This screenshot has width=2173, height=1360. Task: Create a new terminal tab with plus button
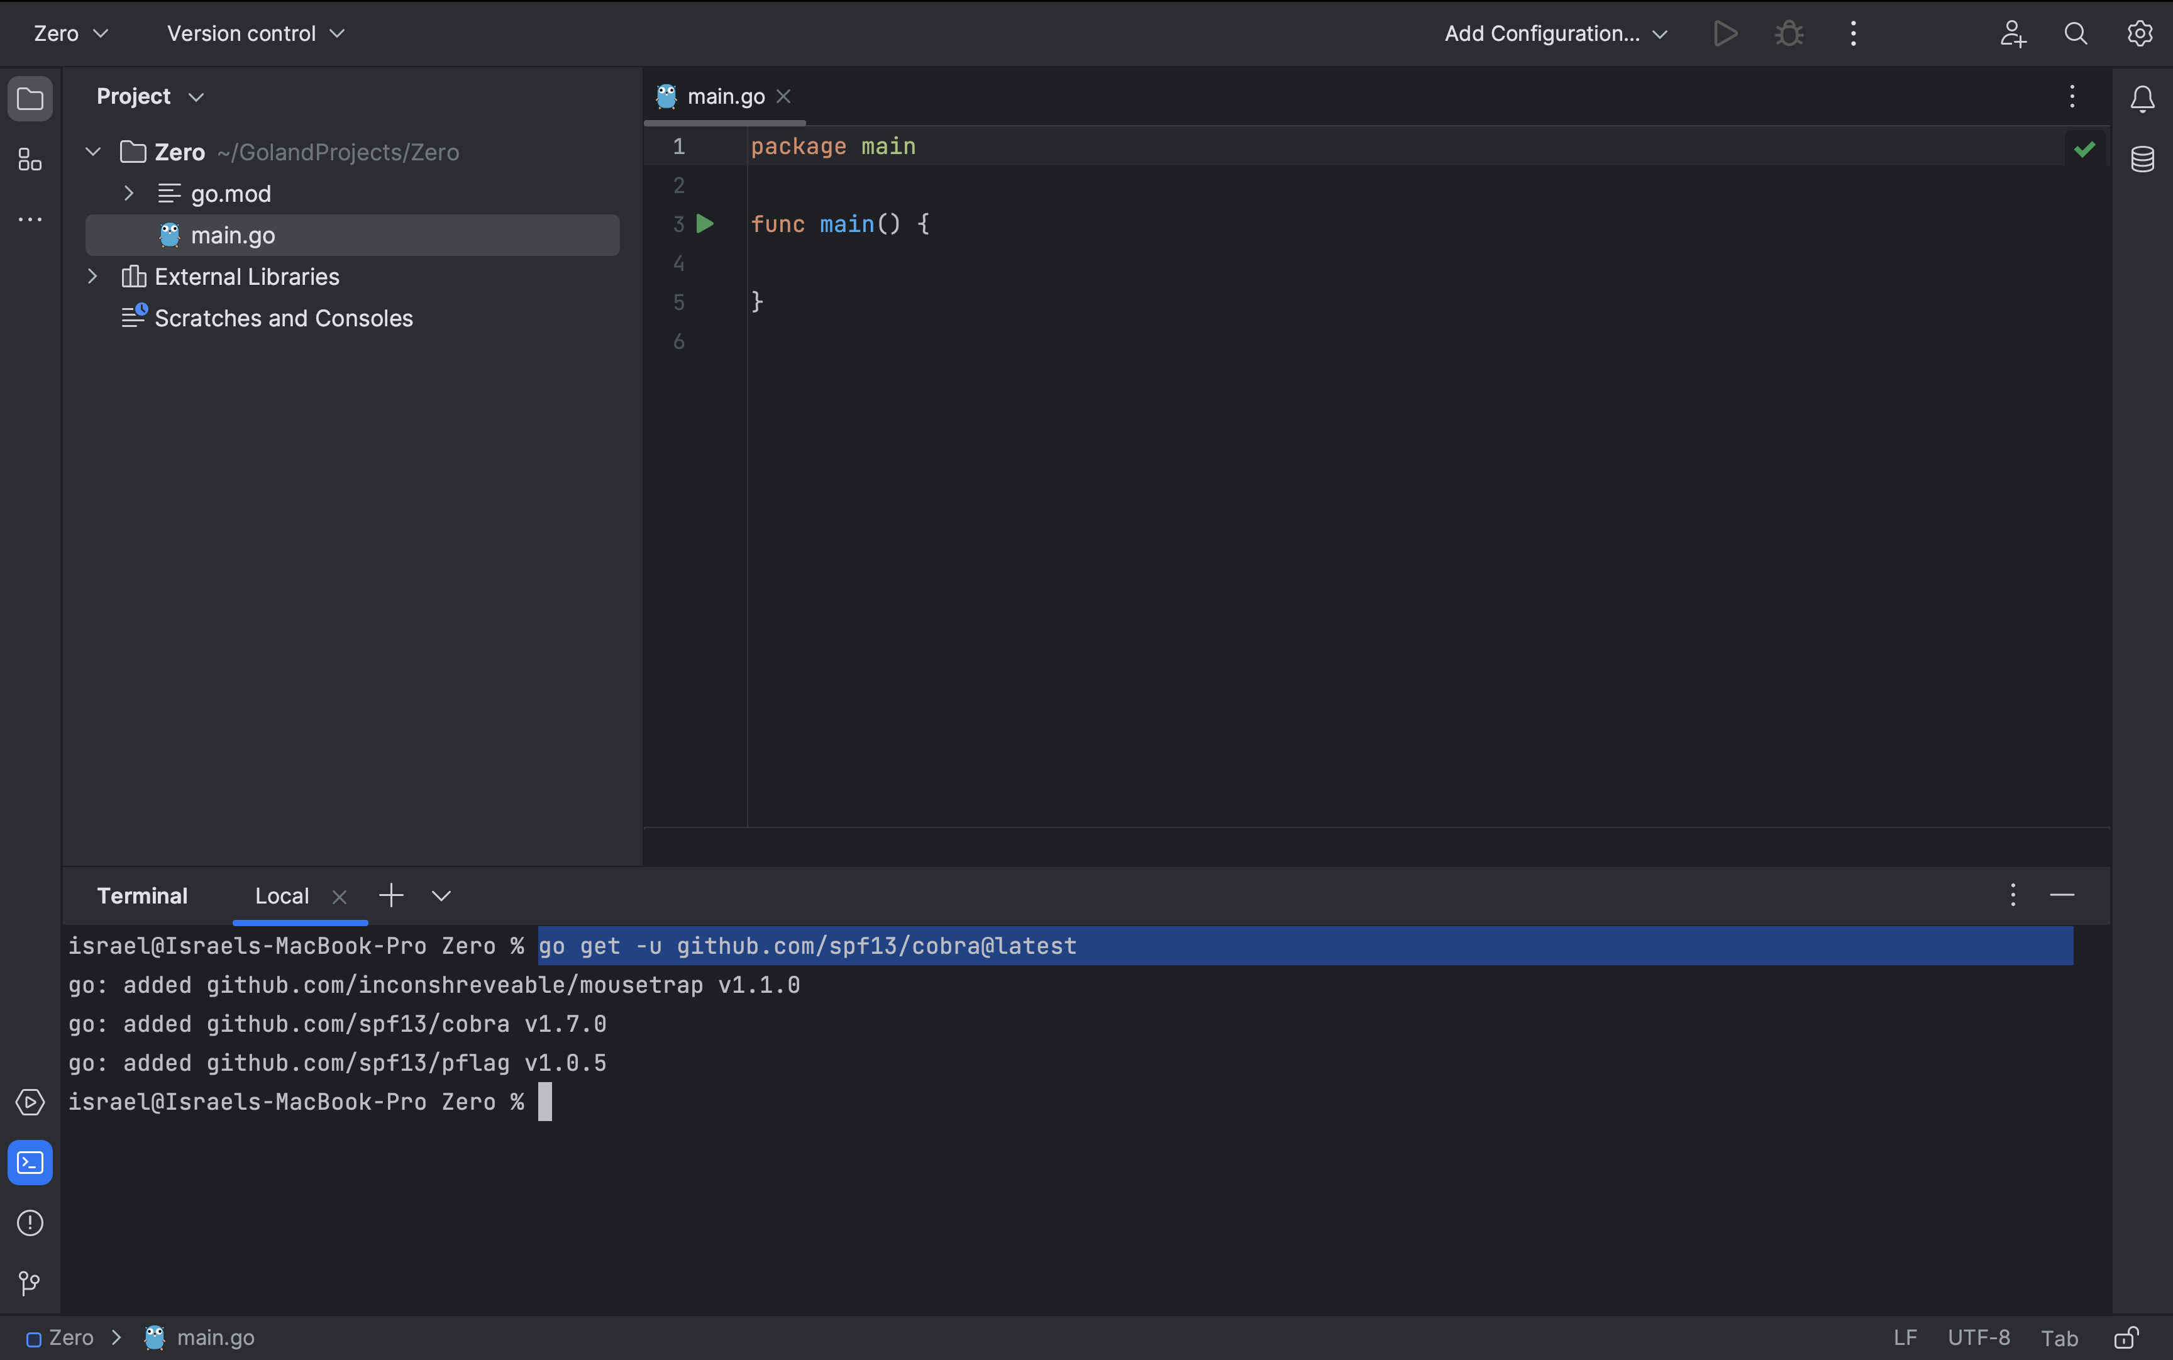391,896
